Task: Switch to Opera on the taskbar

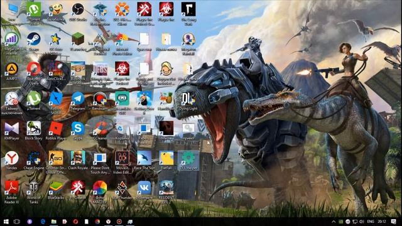Action: coord(75,222)
